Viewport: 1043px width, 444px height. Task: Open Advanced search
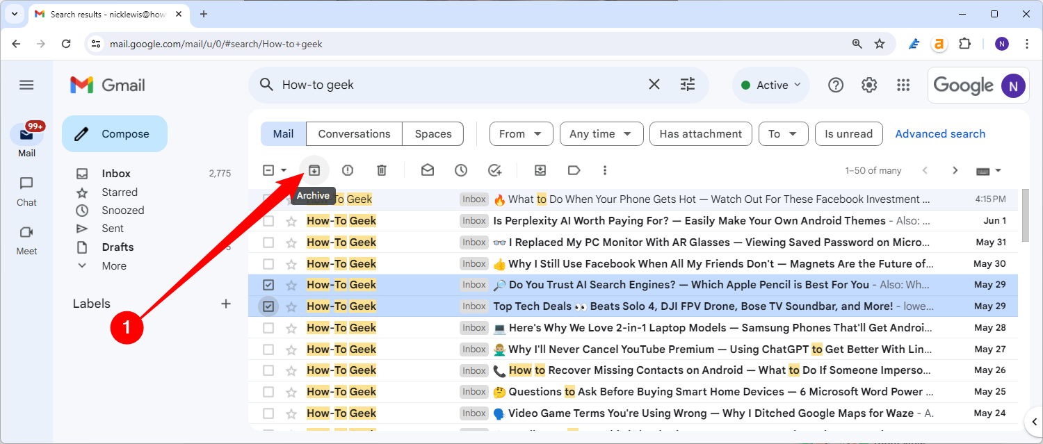click(940, 133)
